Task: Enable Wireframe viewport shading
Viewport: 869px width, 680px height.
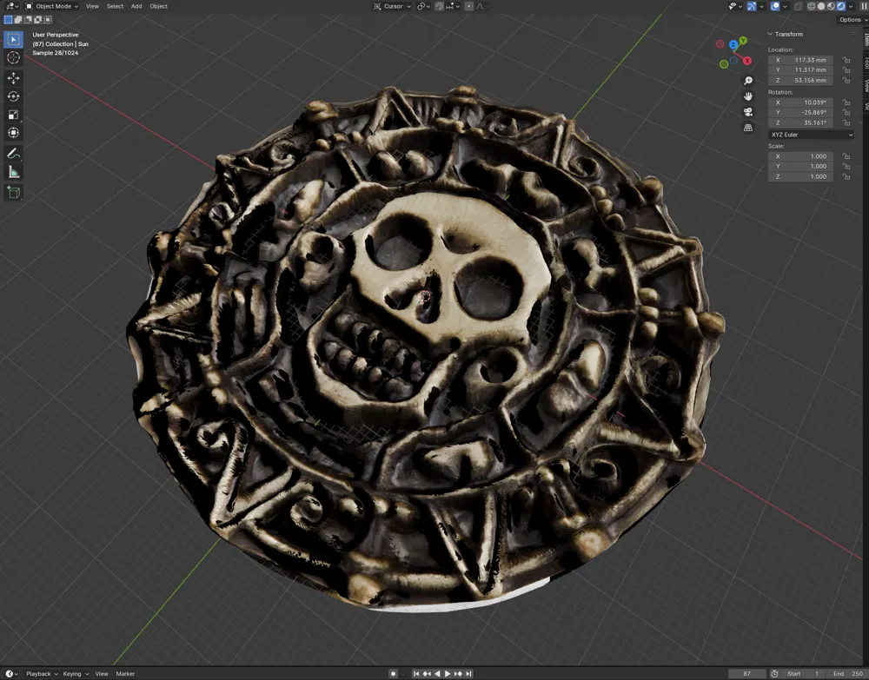Action: [811, 7]
